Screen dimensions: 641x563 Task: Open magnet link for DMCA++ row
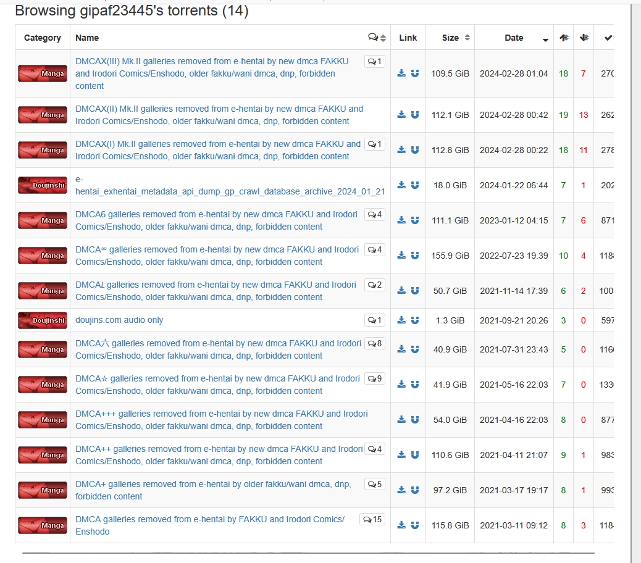(414, 455)
